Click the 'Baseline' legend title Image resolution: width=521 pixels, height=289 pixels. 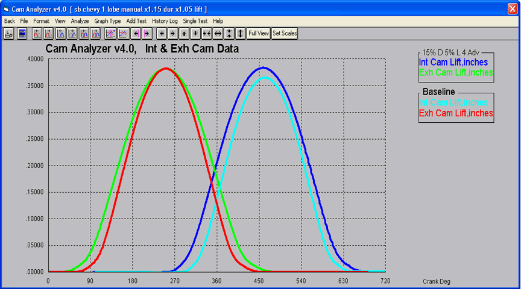438,92
